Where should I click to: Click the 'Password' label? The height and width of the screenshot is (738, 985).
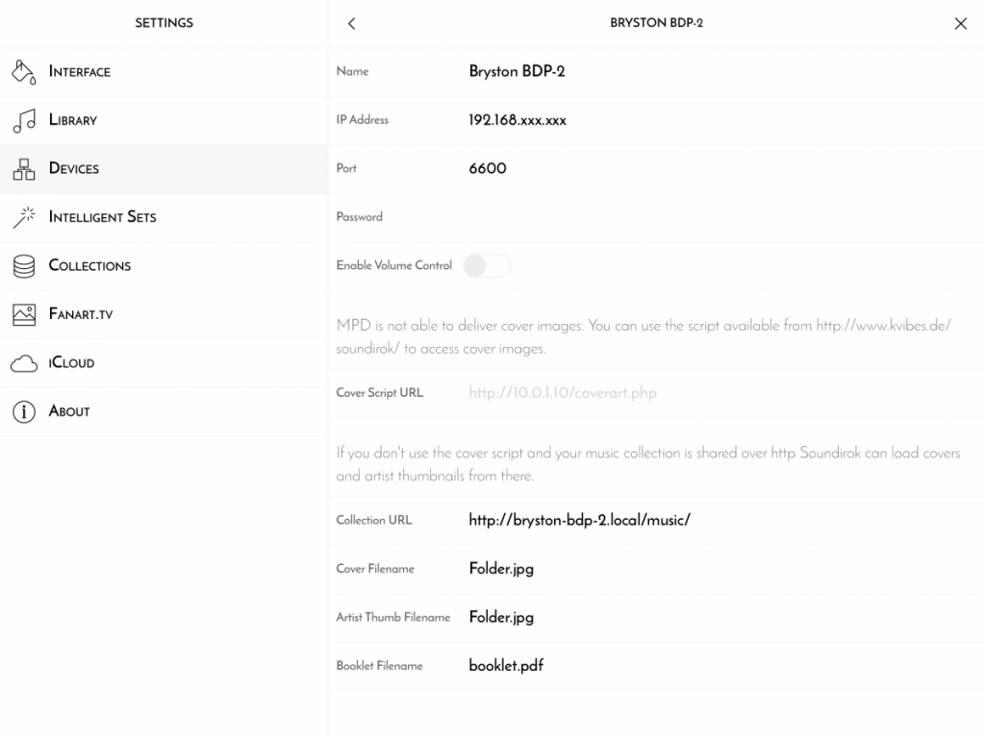[360, 217]
